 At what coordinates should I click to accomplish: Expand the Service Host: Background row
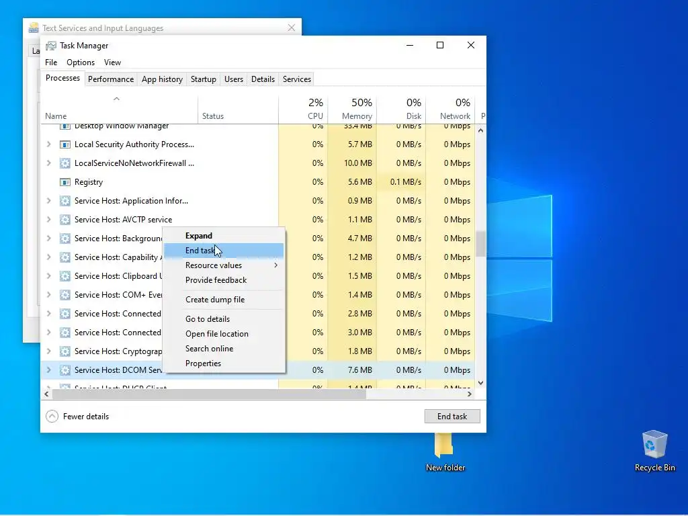point(48,239)
